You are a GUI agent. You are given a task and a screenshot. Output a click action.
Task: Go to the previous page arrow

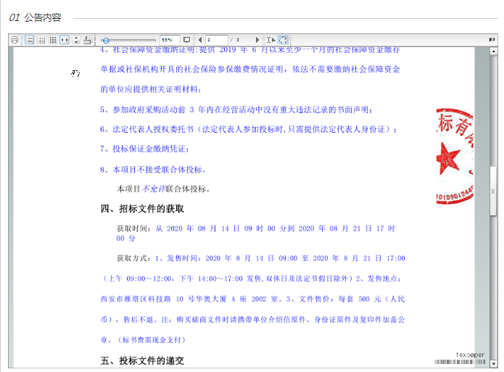point(200,40)
